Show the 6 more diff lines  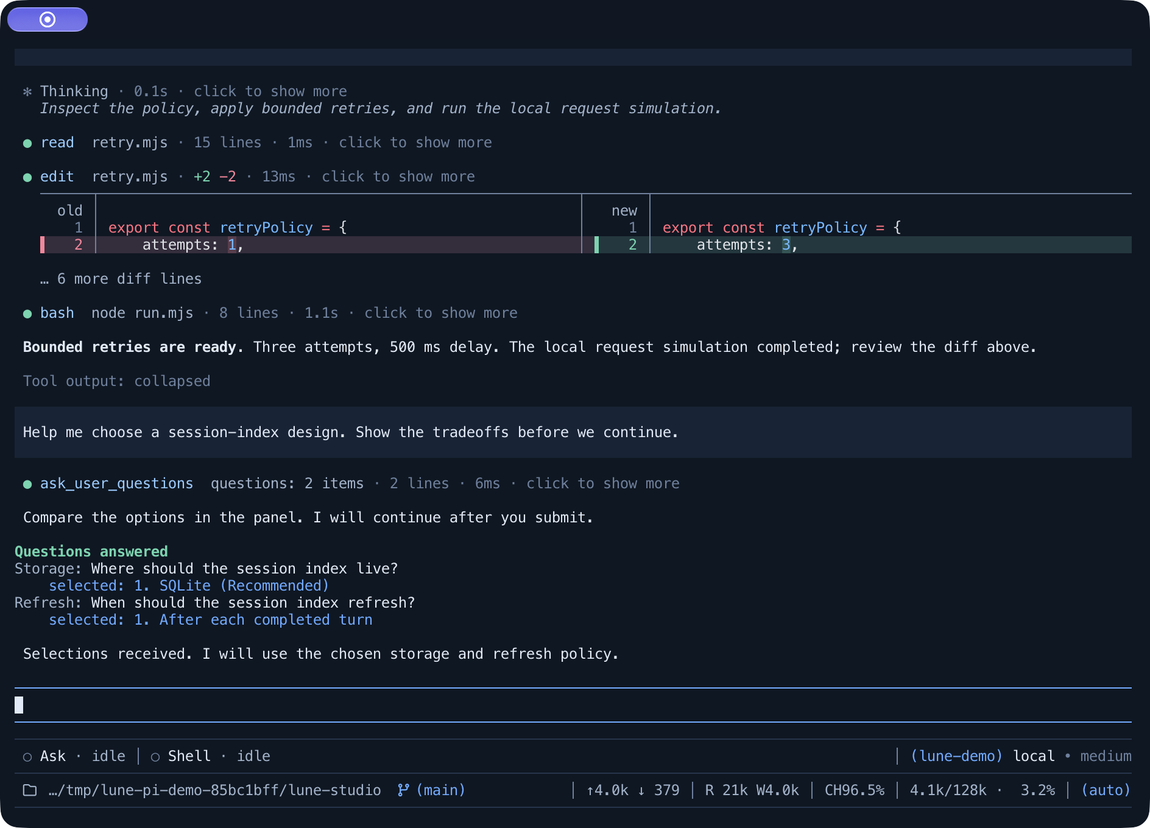tap(121, 279)
